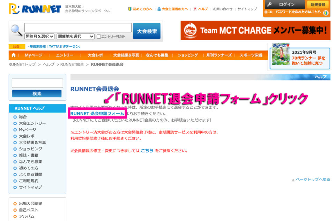Screen dimensions: 335x221
Task: Open Myページ navigation tab
Action: point(33,55)
